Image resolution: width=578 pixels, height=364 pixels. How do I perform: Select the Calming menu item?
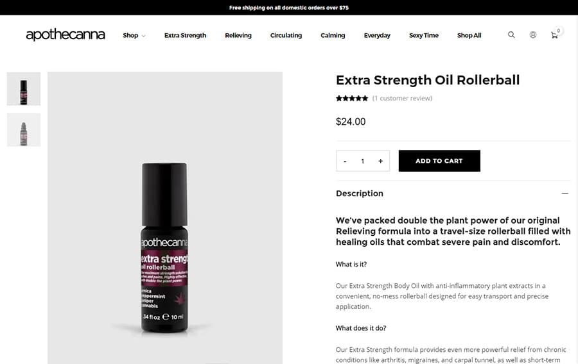click(333, 36)
